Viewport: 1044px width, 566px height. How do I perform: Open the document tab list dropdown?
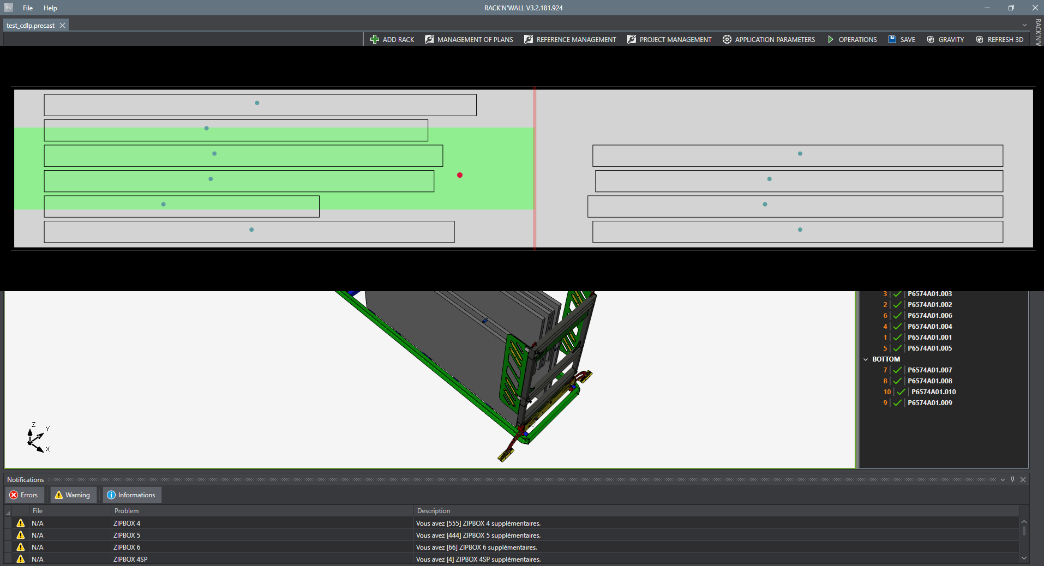point(1024,25)
